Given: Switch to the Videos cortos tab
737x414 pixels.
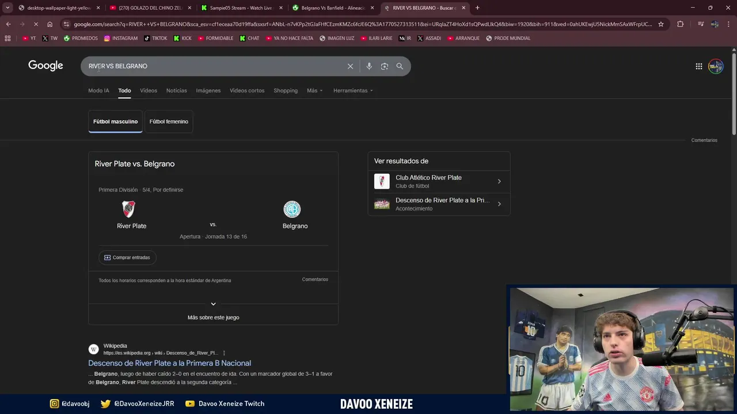Looking at the screenshot, I should pos(247,91).
